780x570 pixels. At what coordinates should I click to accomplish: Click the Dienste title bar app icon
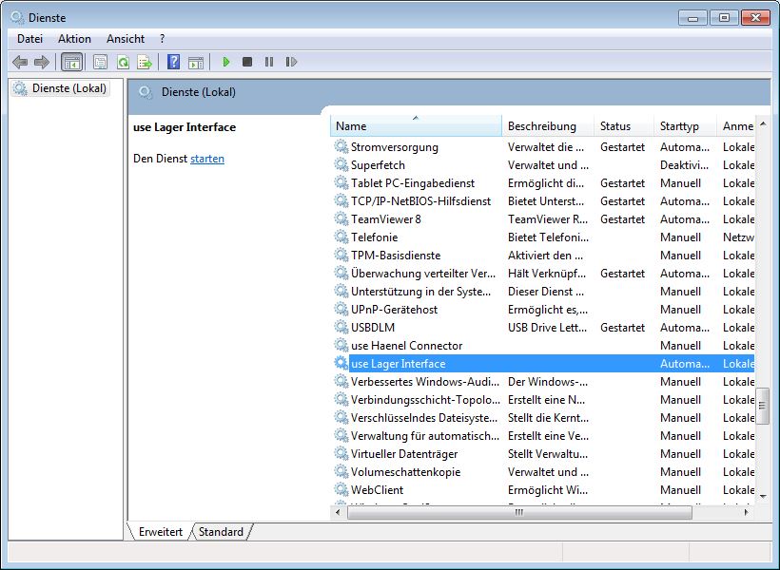[x=17, y=17]
